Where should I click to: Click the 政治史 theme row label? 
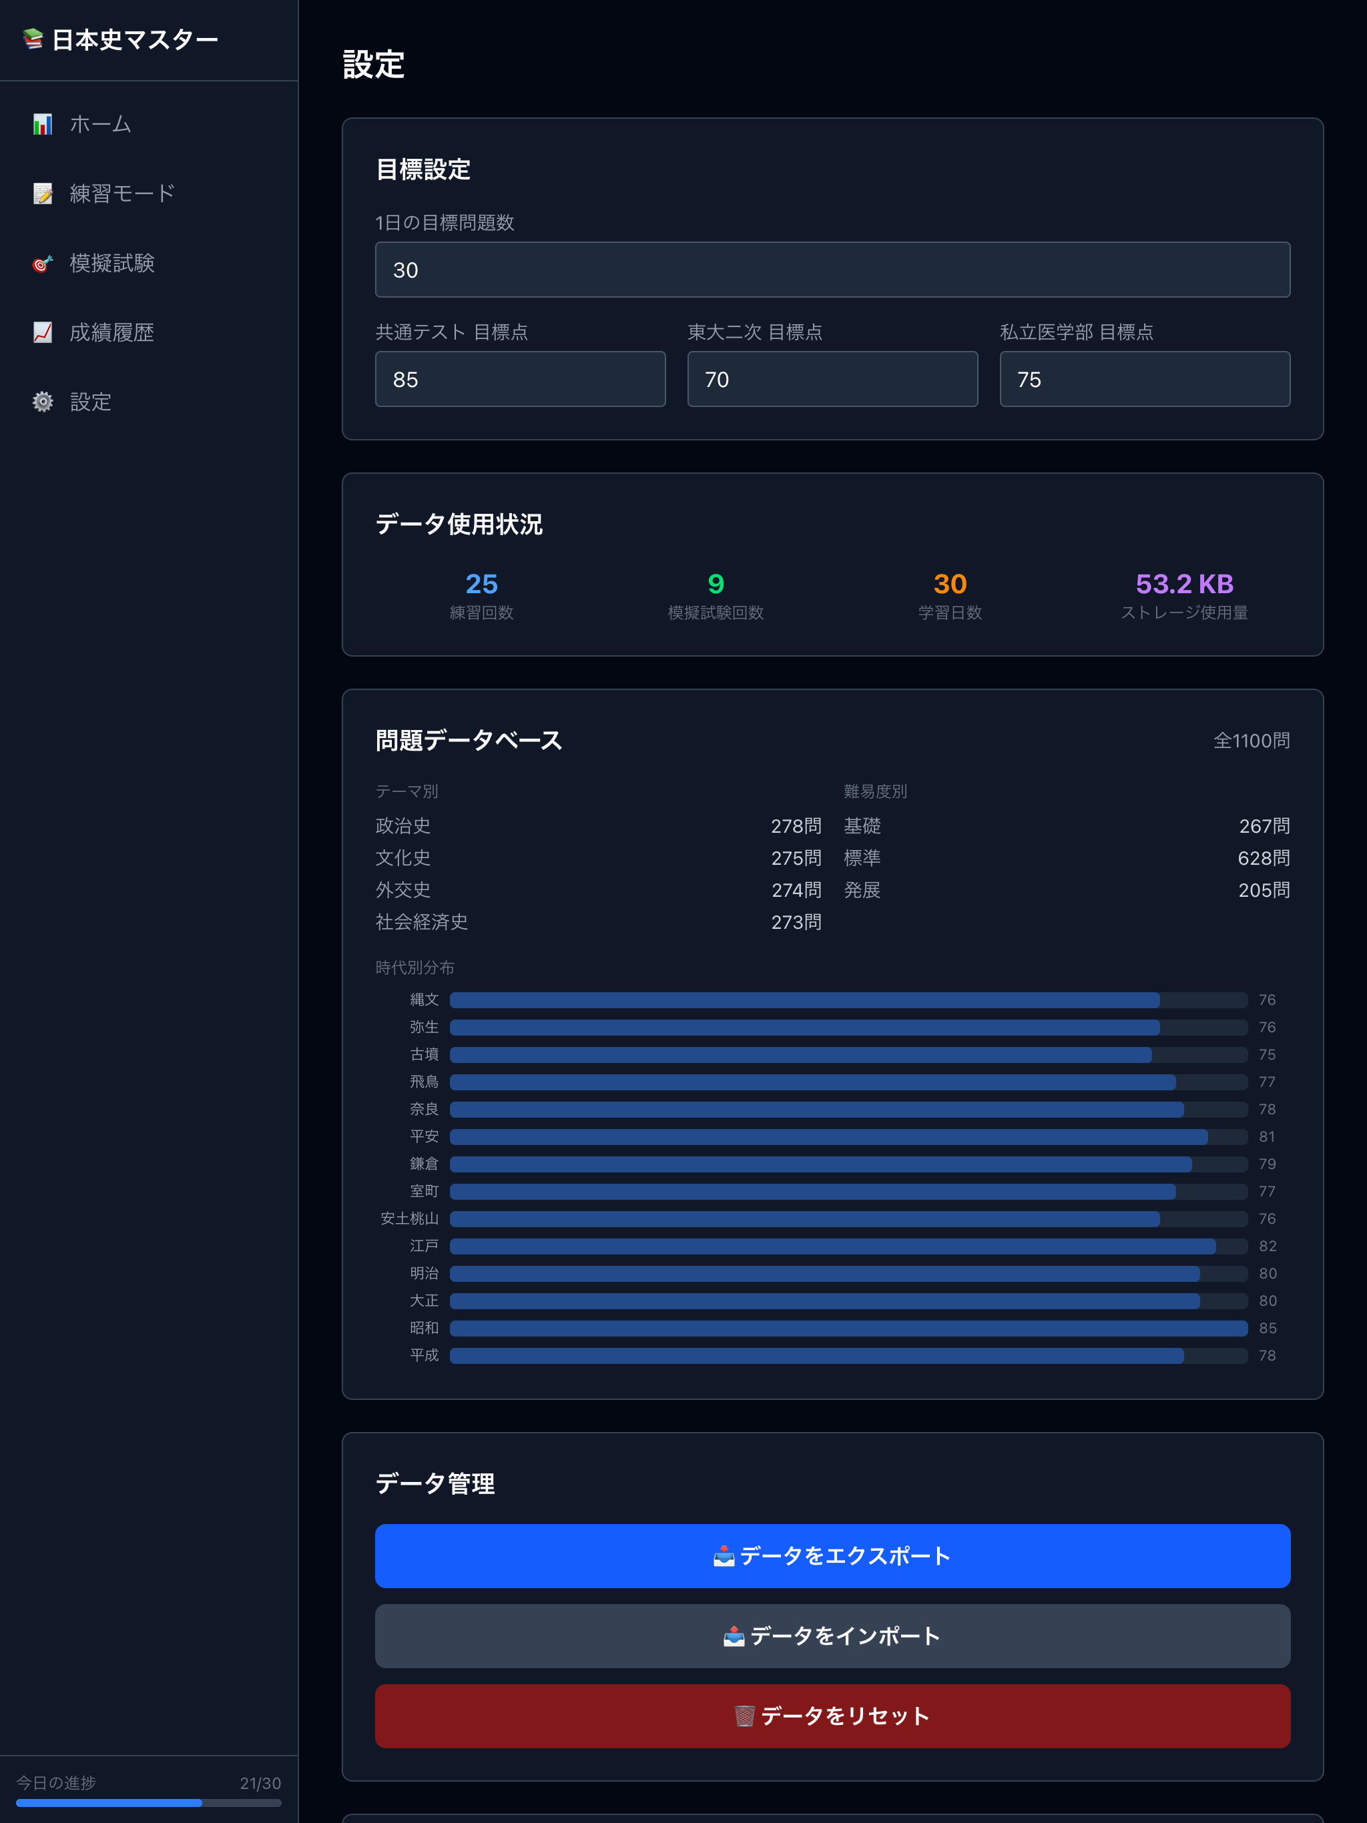[x=403, y=826]
